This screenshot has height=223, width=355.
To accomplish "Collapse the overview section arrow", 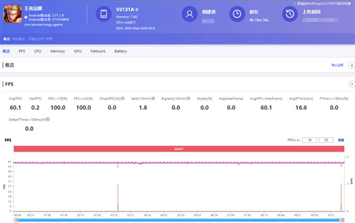I will pos(351,65).
